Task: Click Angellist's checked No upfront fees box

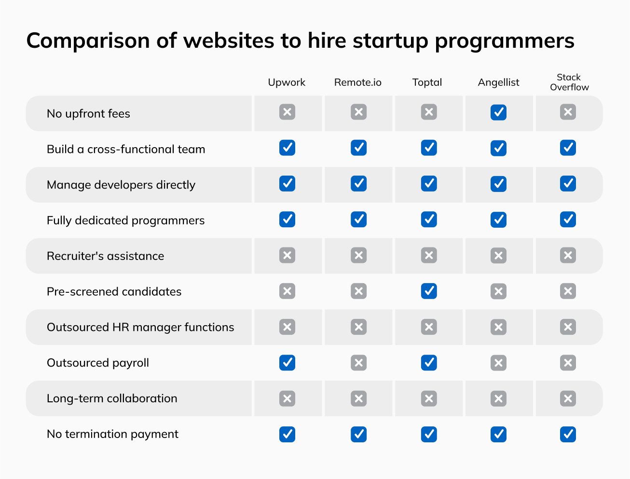Action: tap(498, 112)
